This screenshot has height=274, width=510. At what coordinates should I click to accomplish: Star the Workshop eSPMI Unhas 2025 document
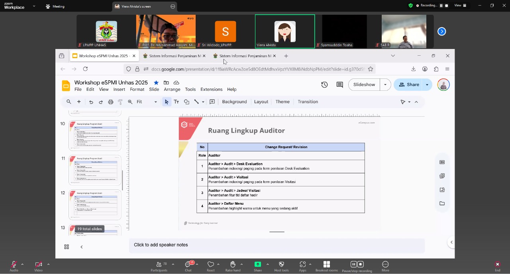point(156,82)
